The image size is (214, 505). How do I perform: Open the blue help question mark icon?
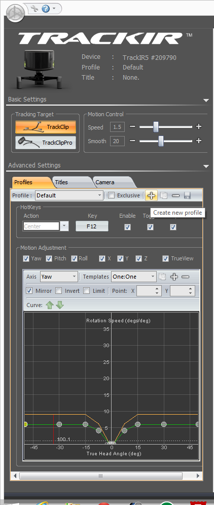45,8
